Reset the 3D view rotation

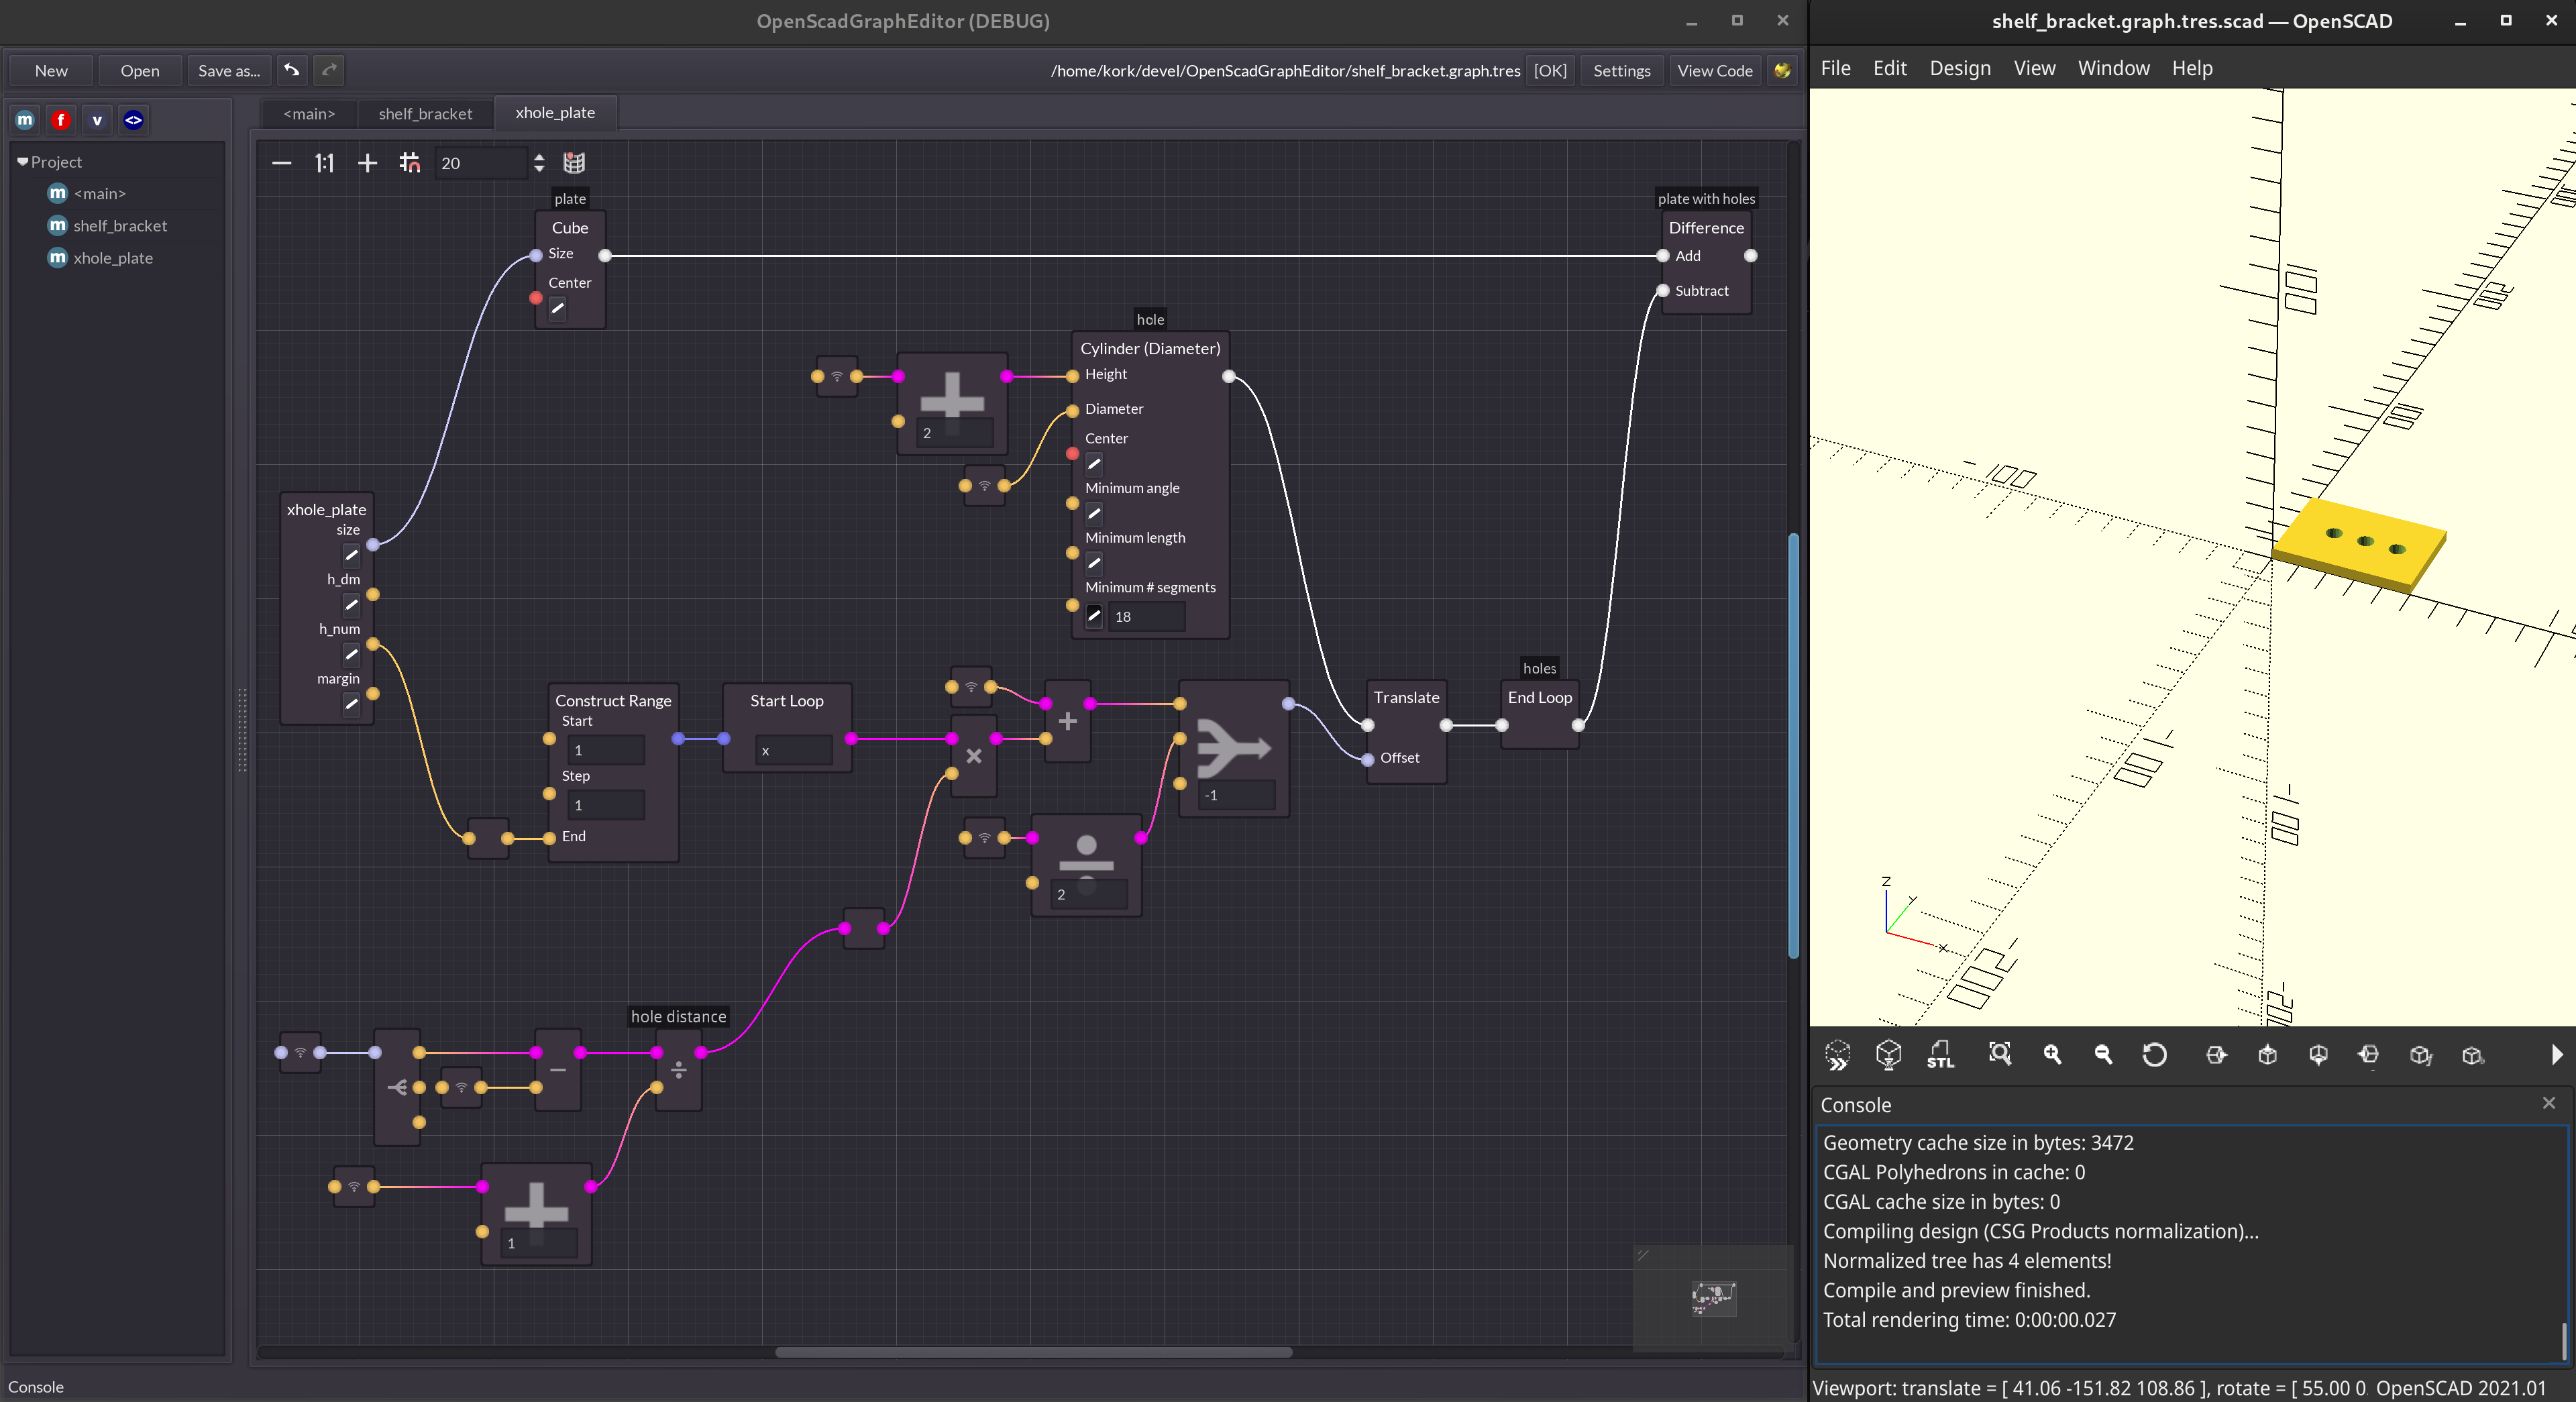2154,1055
